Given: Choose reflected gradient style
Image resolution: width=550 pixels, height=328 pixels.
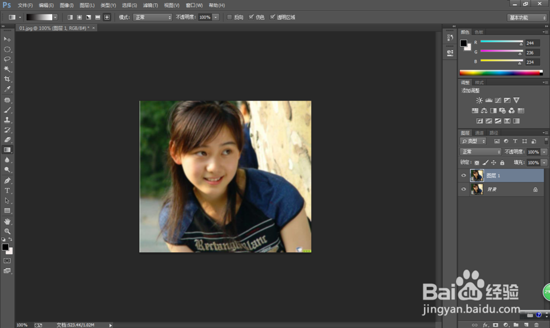Looking at the screenshot, I should click(x=97, y=17).
